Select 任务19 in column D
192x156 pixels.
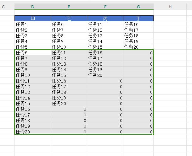coord(32,126)
